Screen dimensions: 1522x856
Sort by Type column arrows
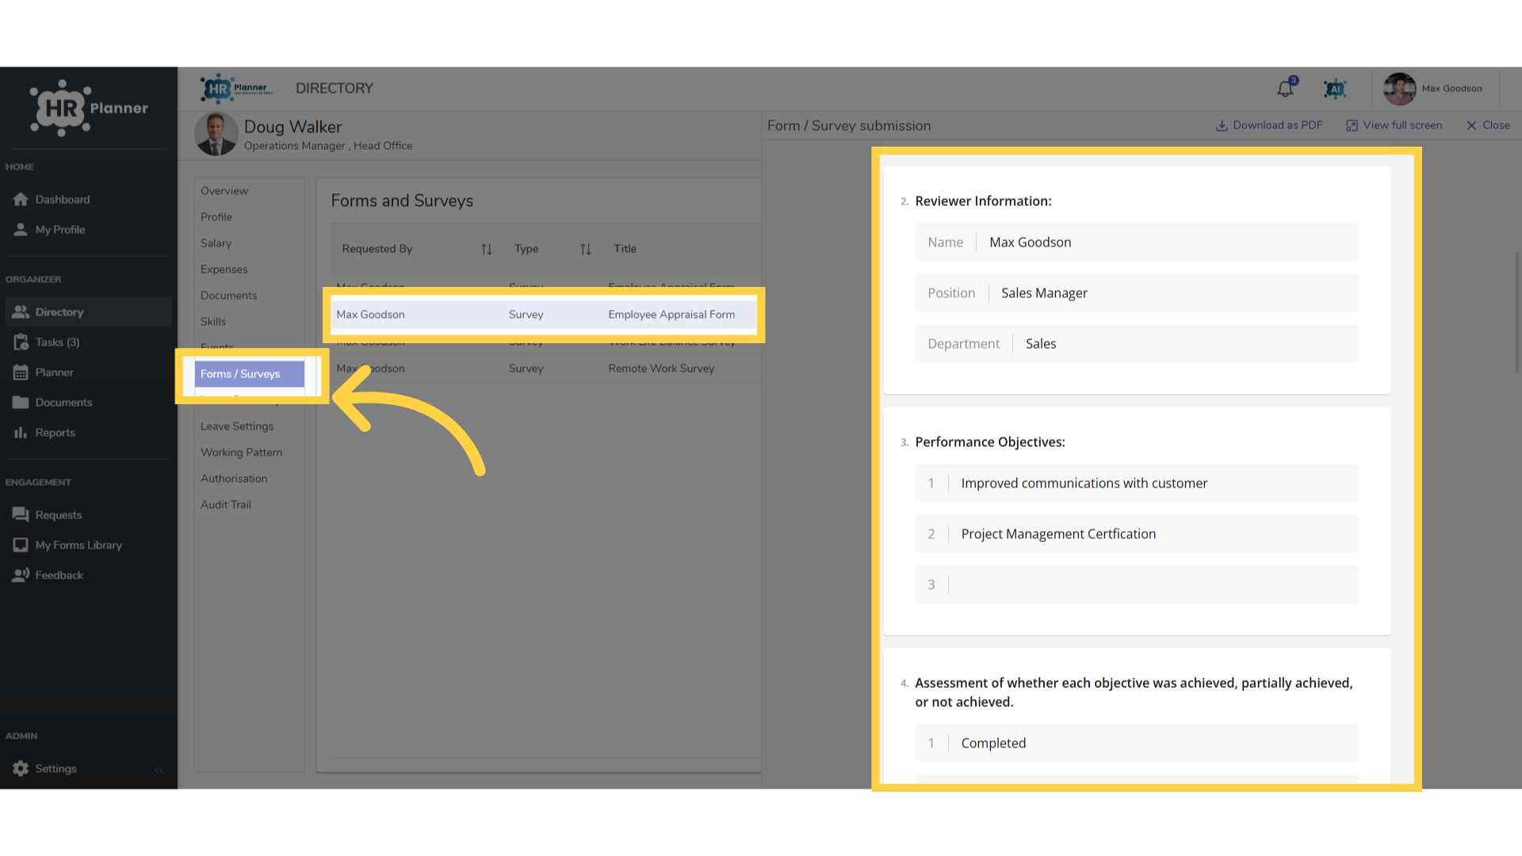585,249
